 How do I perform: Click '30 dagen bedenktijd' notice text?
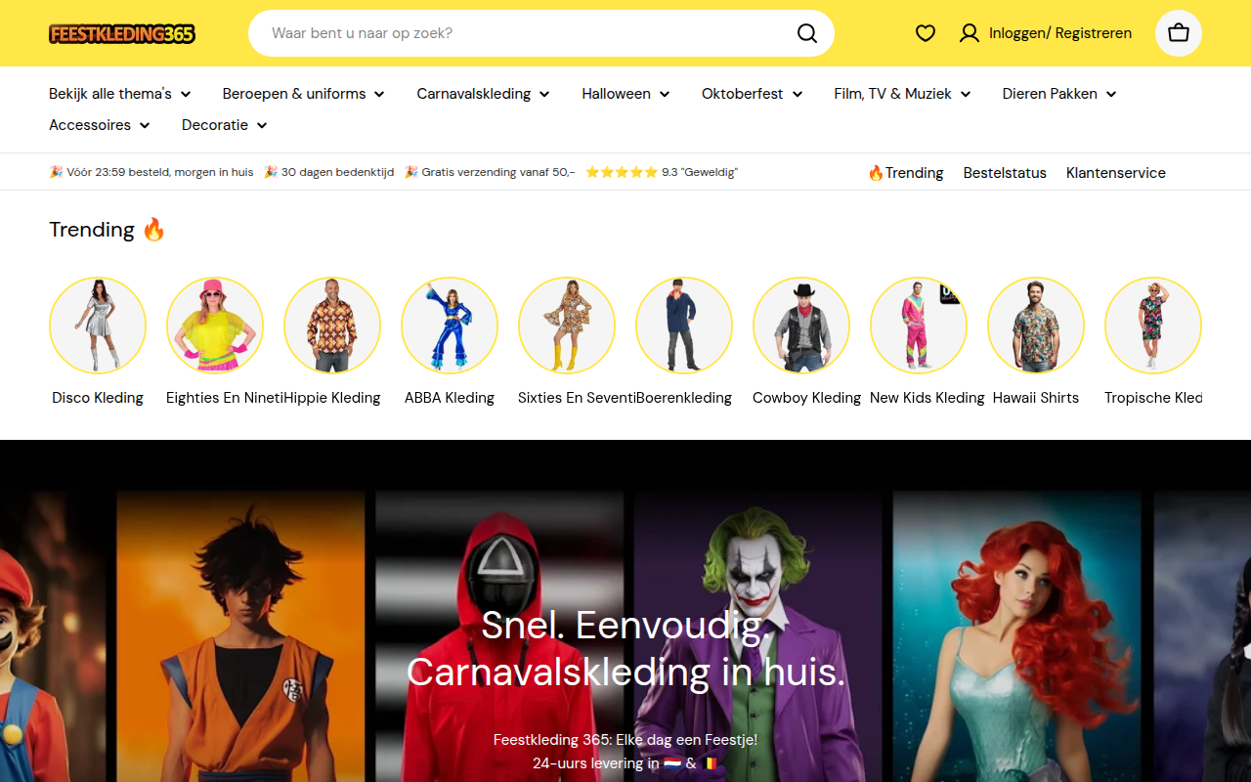pos(328,172)
